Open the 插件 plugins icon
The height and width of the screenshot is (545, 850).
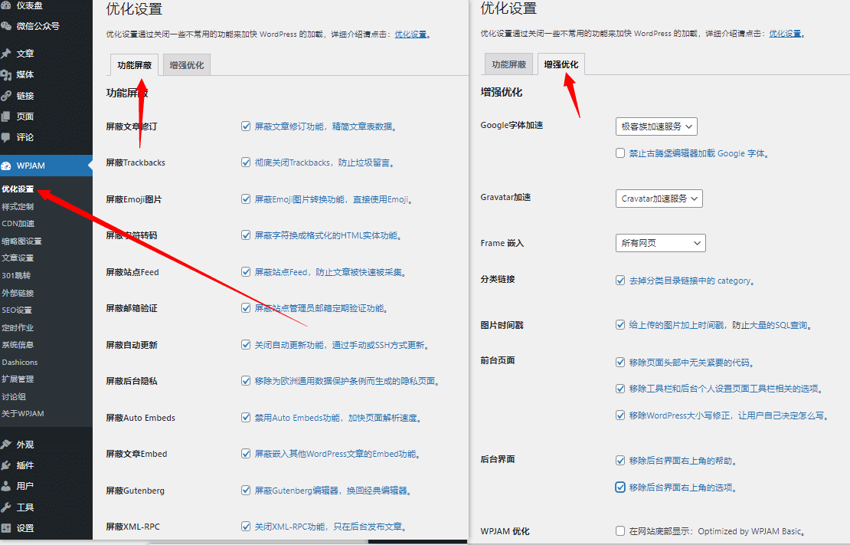pos(8,465)
